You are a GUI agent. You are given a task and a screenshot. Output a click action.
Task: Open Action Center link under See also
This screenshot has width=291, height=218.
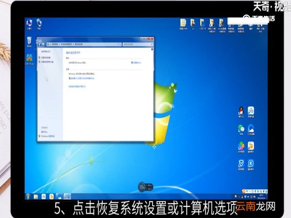[x=44, y=132]
